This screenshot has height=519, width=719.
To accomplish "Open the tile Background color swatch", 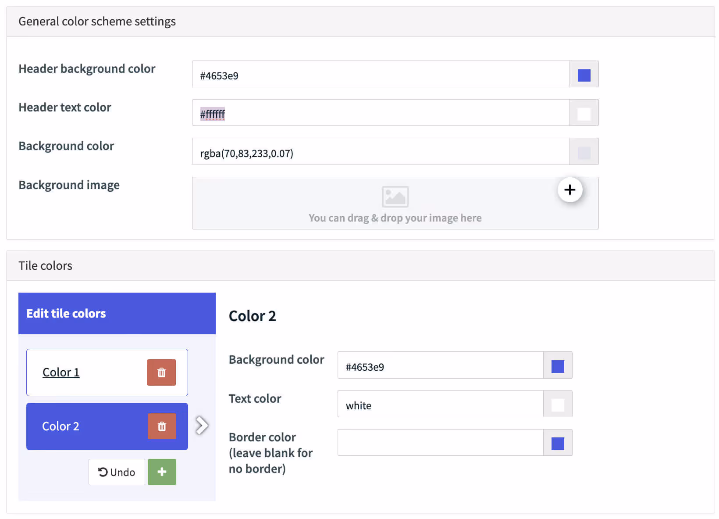I will (x=557, y=365).
